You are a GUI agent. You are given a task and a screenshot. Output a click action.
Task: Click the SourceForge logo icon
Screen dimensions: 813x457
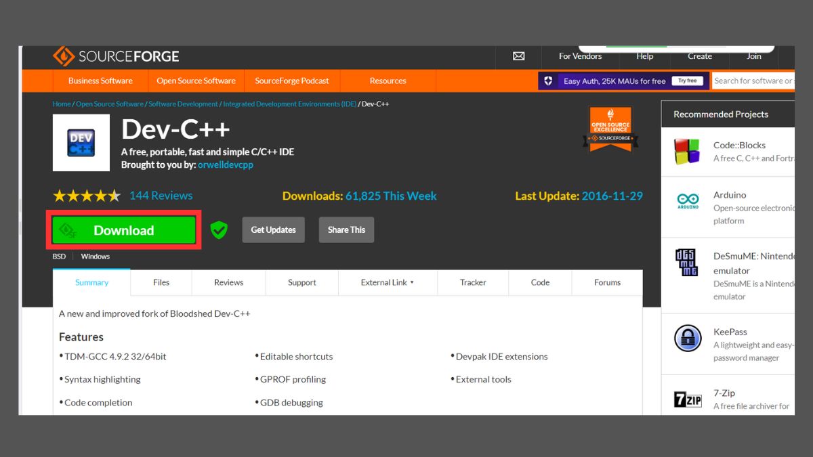(64, 56)
